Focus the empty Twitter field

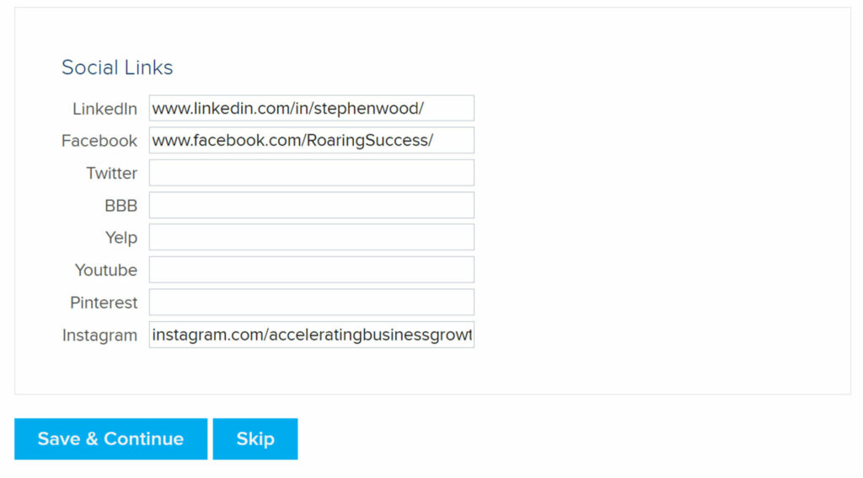(x=312, y=173)
